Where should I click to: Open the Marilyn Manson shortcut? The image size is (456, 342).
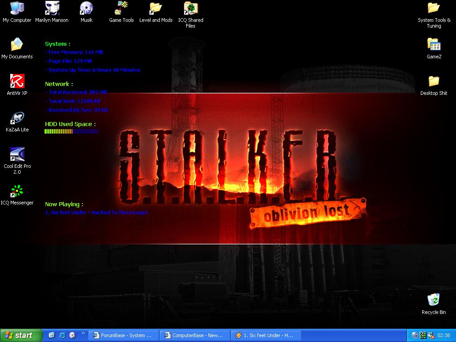tap(52, 12)
